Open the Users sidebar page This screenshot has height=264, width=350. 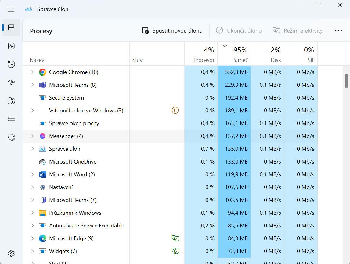(x=11, y=101)
